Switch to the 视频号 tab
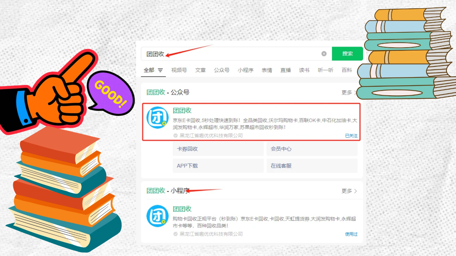 [179, 70]
